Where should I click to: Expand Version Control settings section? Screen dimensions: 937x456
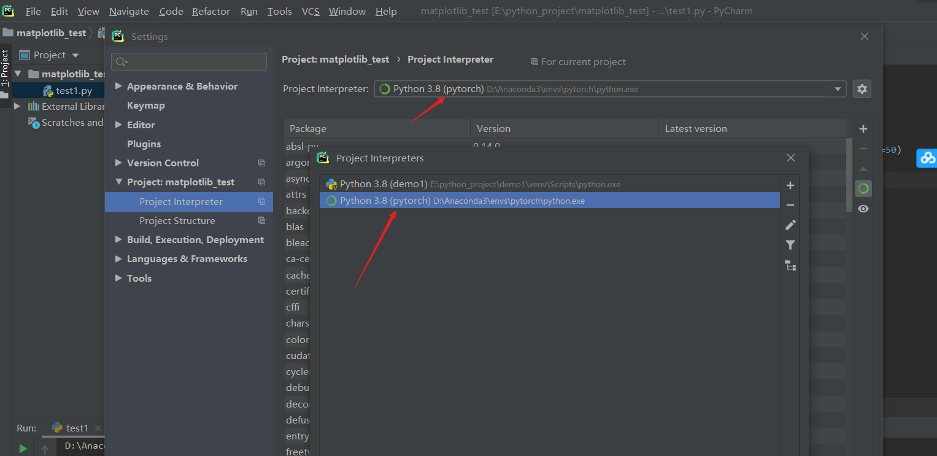tap(118, 163)
